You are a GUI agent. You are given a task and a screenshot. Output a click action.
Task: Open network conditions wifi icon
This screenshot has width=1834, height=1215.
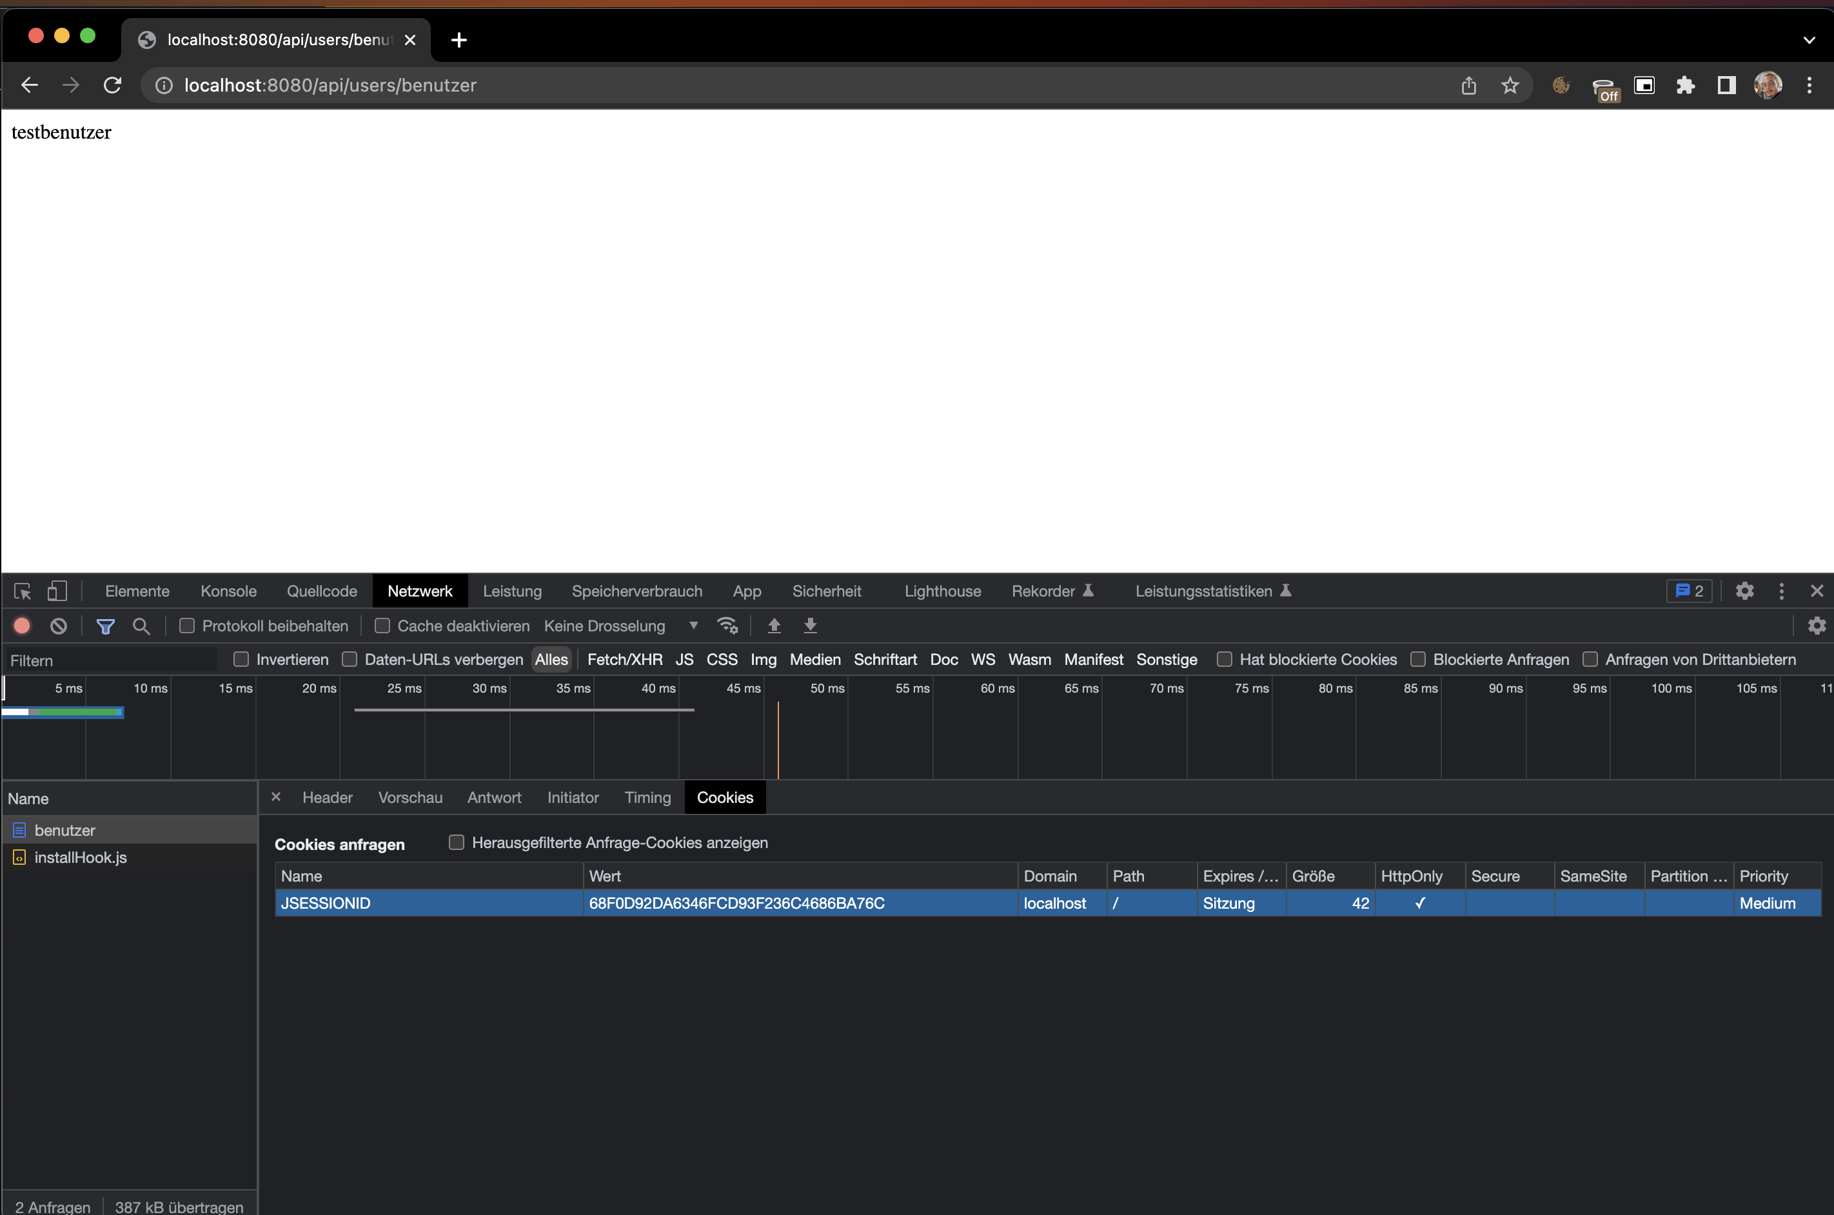tap(727, 626)
